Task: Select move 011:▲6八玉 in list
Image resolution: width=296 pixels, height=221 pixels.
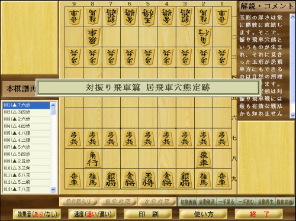Action: [27, 175]
